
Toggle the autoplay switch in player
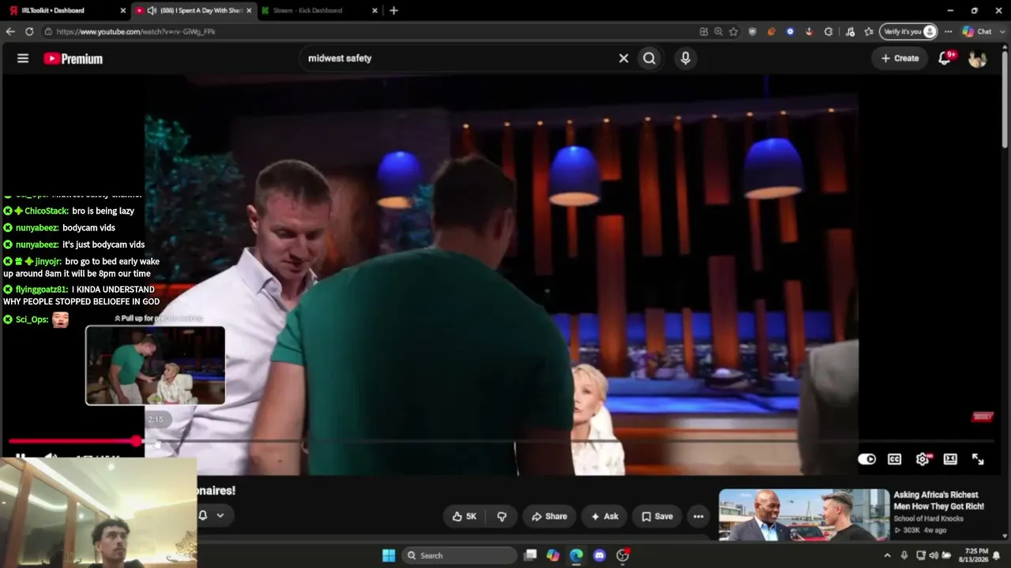point(867,459)
